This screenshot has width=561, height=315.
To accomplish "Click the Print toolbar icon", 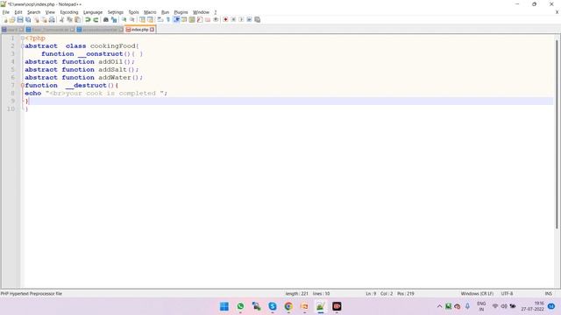I will (52, 19).
